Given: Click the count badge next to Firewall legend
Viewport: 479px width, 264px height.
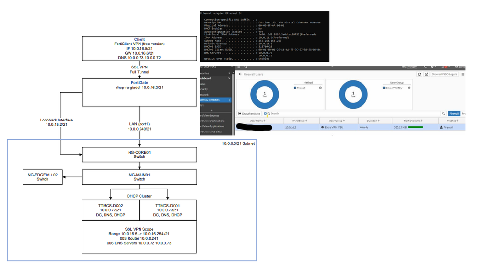Looking at the screenshot, I should tap(320, 88).
